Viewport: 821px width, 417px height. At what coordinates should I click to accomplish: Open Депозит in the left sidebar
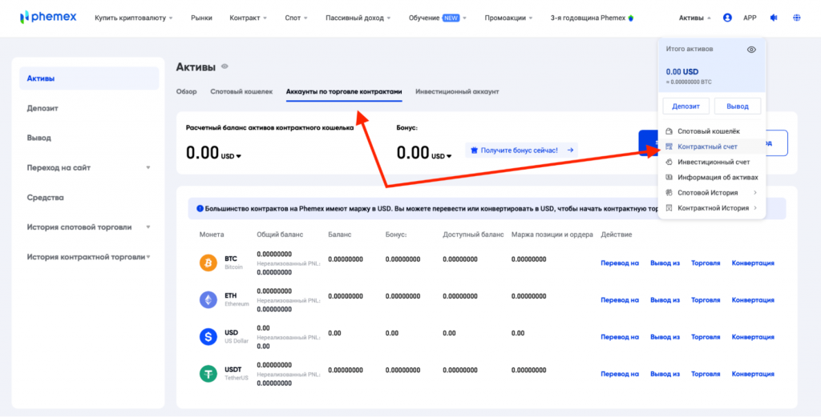[42, 108]
